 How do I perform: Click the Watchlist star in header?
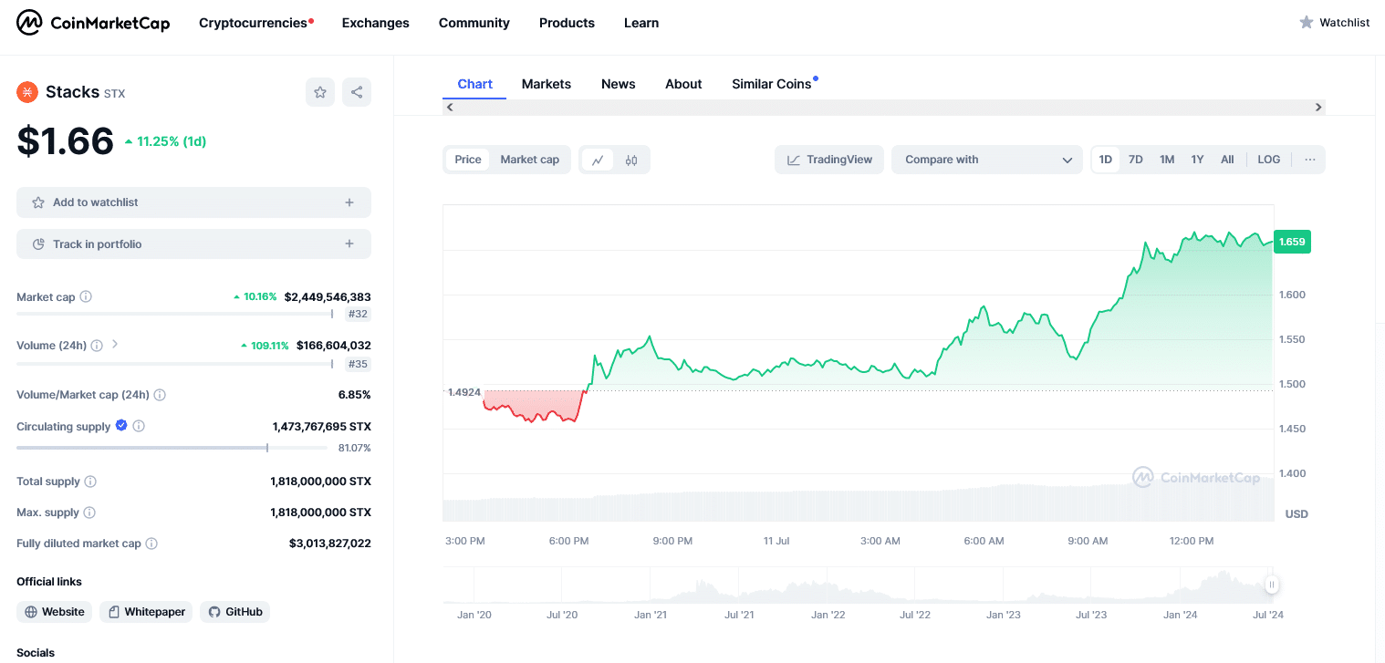point(1307,23)
